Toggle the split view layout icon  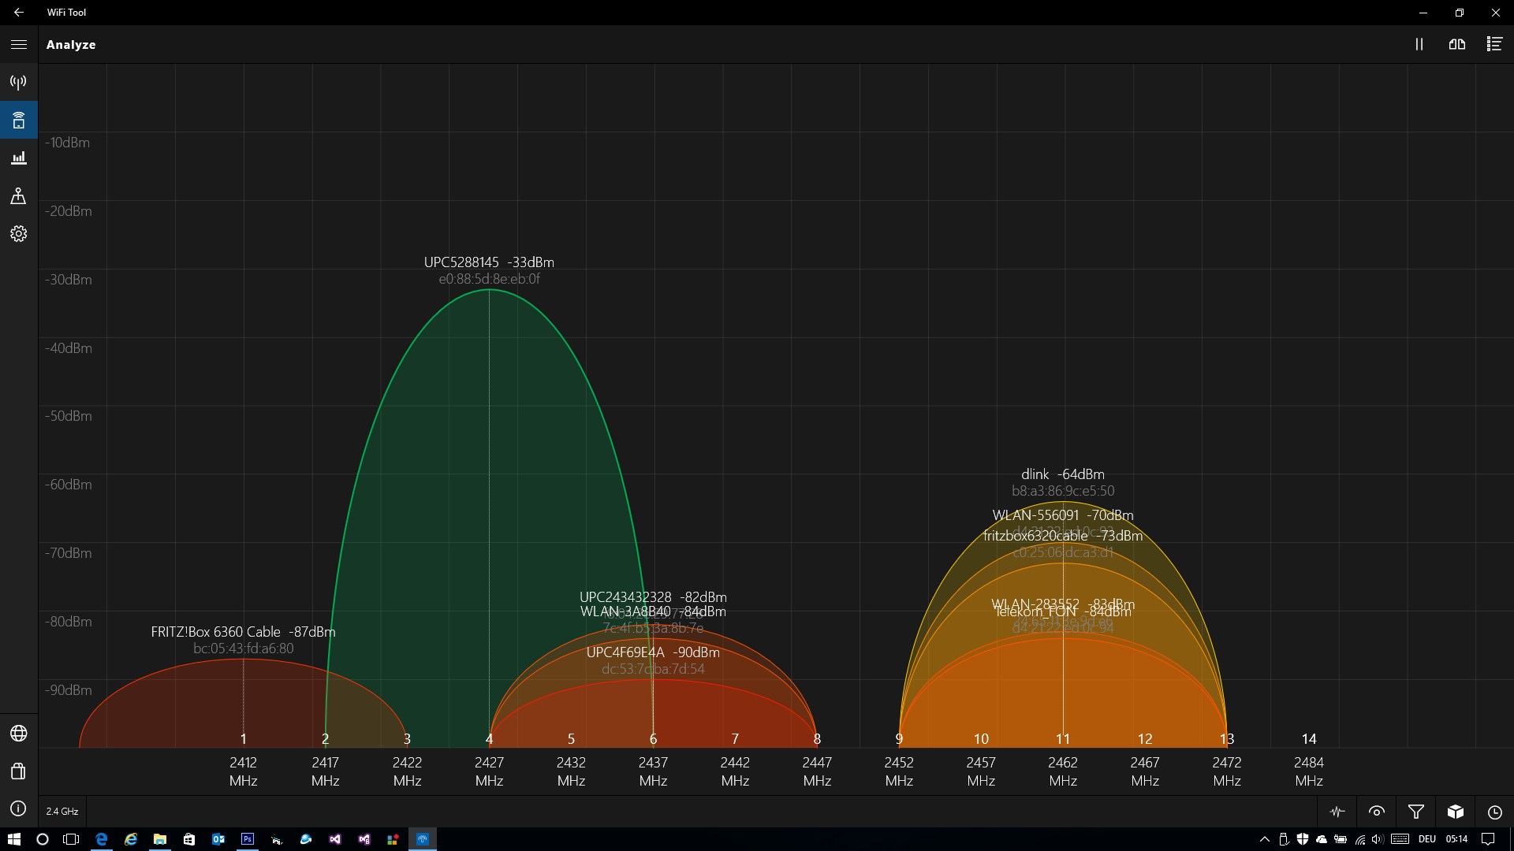coord(1457,45)
